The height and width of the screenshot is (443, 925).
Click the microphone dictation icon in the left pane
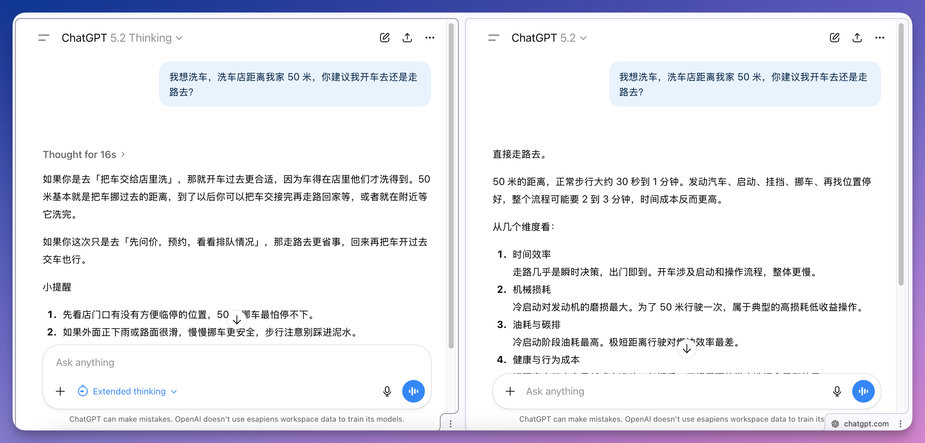click(x=387, y=391)
